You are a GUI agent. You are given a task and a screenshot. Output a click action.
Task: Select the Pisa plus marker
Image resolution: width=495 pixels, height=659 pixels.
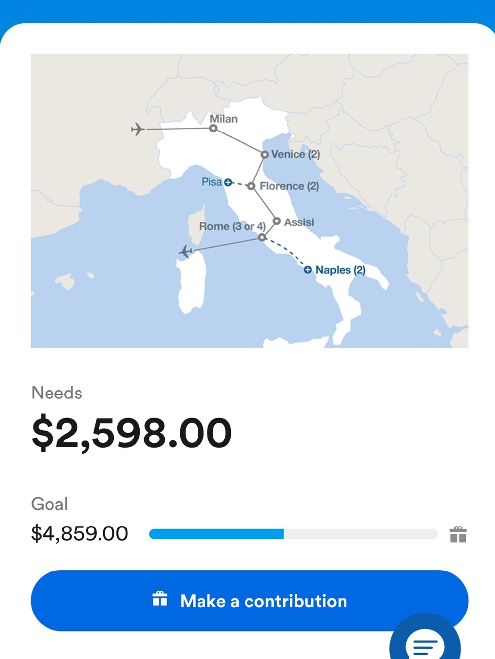click(x=228, y=182)
